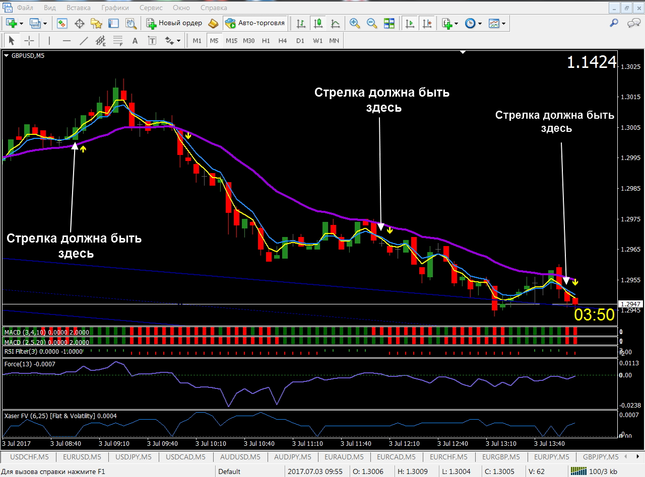The height and width of the screenshot is (477, 645).
Task: Switch to the AUDJPY,M5 chart tab
Action: [x=292, y=457]
